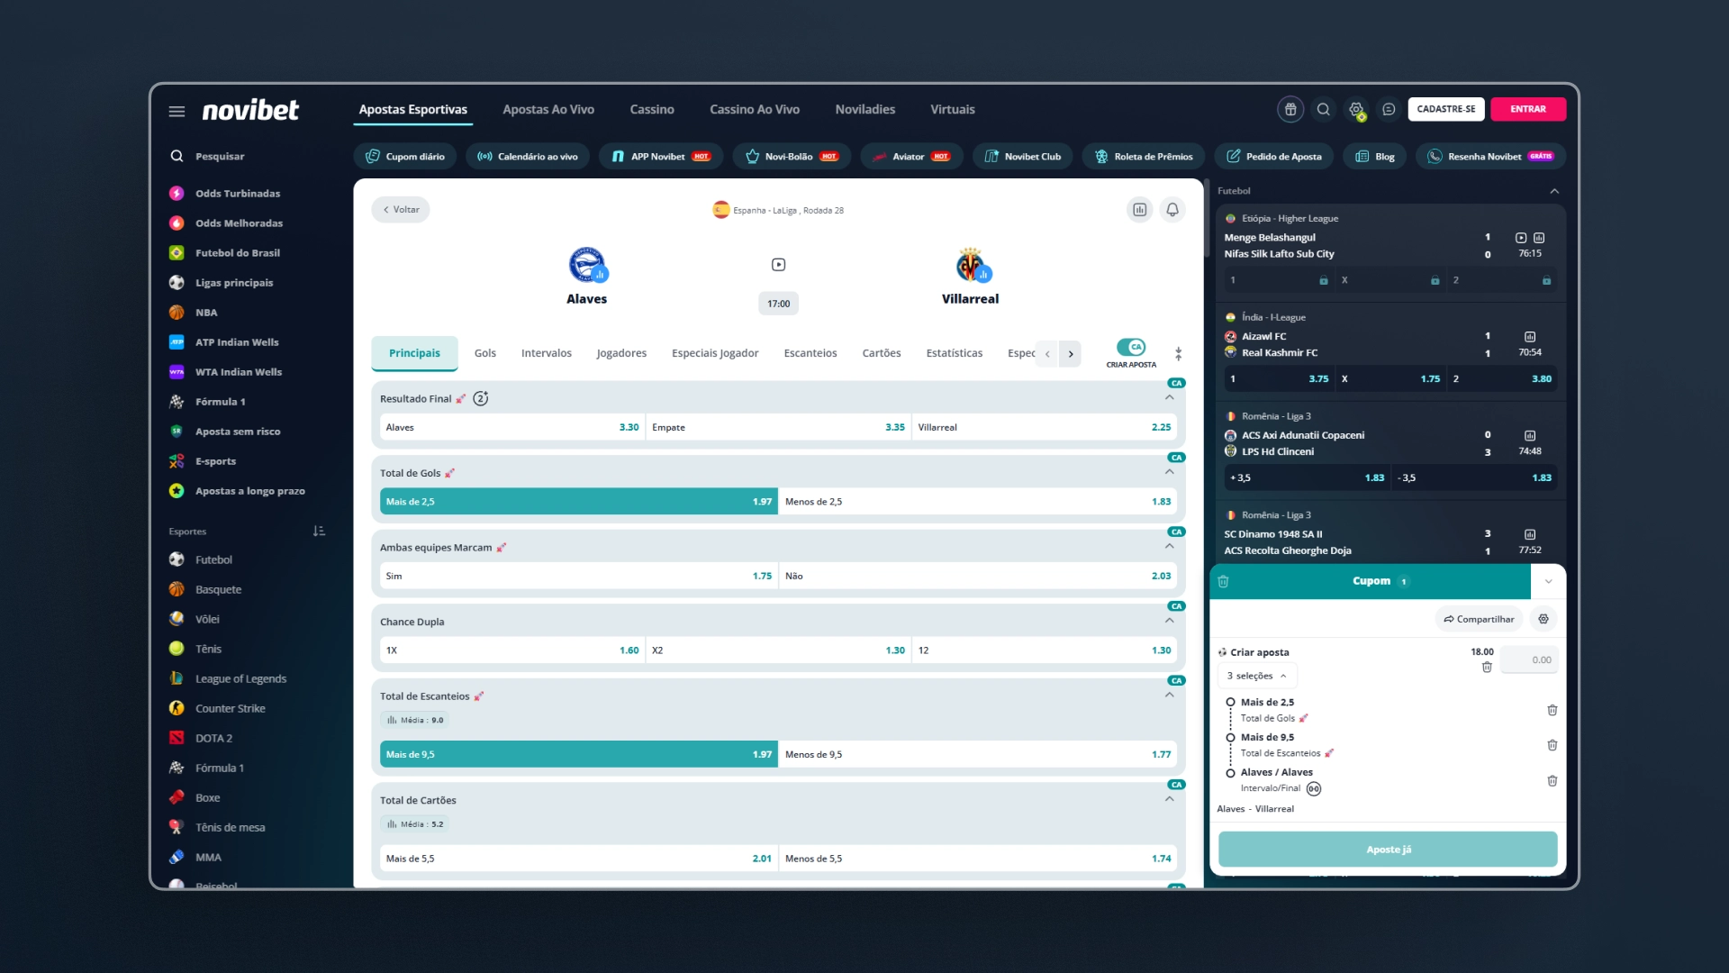Deselect Mais de 2,5 goals odds
The height and width of the screenshot is (973, 1729).
coord(578,502)
